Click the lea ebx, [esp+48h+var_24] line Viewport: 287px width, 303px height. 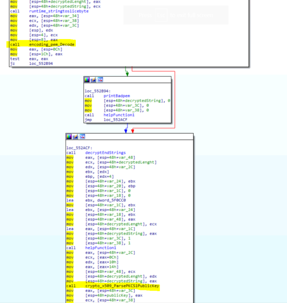click(101, 210)
